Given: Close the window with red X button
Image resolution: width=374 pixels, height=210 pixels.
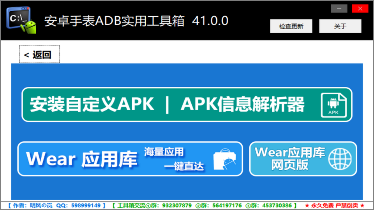Looking at the screenshot, I should pyautogui.click(x=360, y=8).
